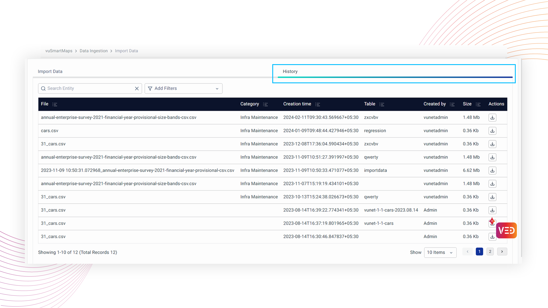The image size is (548, 308).
Task: Open the 10 Items page size dropdown
Action: [x=440, y=252]
